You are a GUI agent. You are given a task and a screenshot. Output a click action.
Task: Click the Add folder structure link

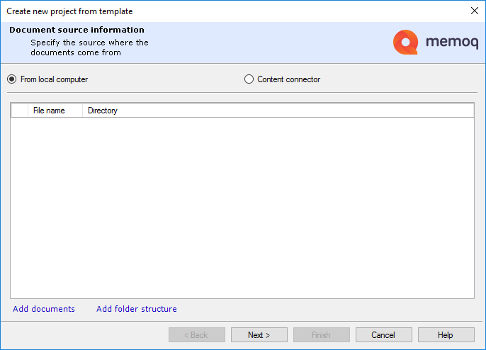[x=137, y=309]
